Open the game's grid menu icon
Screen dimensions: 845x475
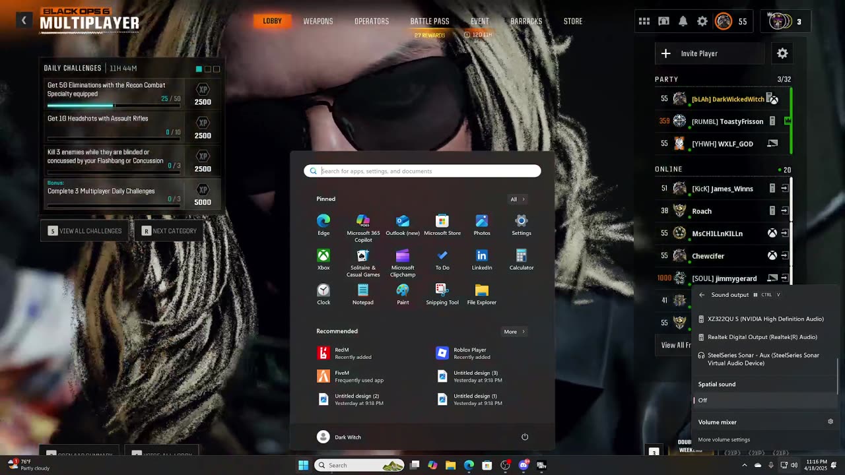click(644, 21)
